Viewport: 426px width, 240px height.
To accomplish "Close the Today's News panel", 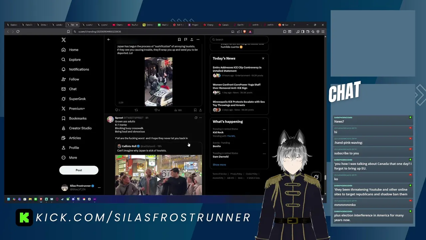I will click(x=263, y=58).
